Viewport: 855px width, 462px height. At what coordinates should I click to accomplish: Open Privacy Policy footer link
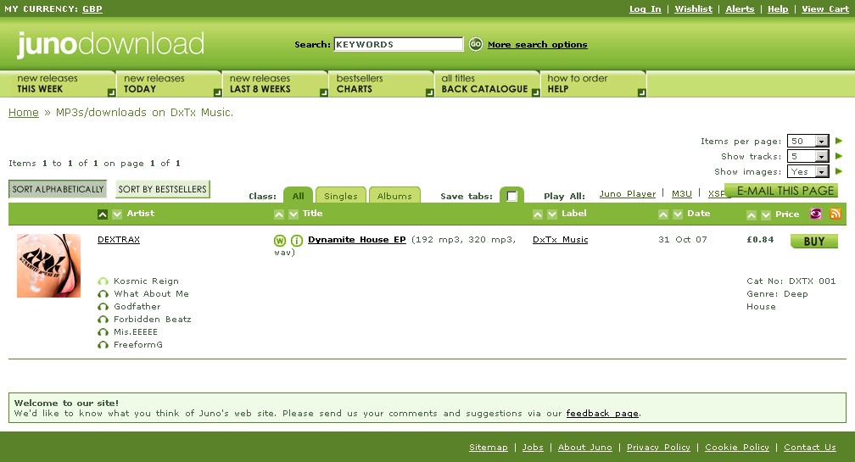tap(658, 448)
